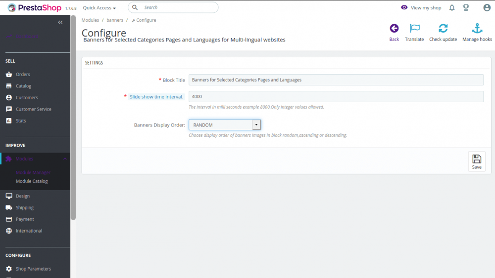
Task: Open Design in the sidebar
Action: [23, 196]
